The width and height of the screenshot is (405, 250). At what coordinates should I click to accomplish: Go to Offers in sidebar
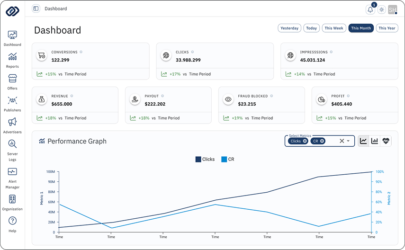pyautogui.click(x=12, y=81)
